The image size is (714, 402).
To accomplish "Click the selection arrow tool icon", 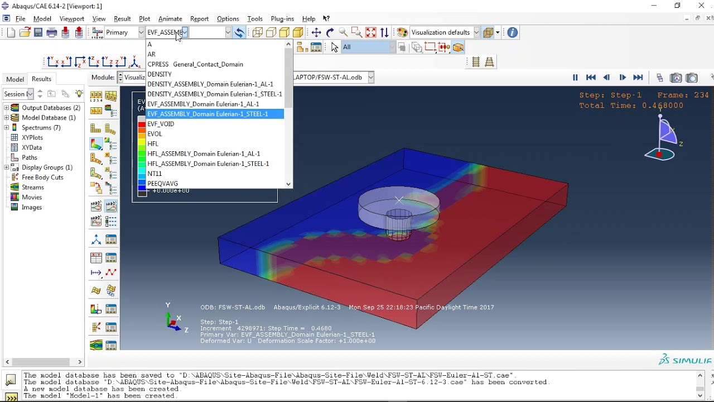I will tap(335, 47).
